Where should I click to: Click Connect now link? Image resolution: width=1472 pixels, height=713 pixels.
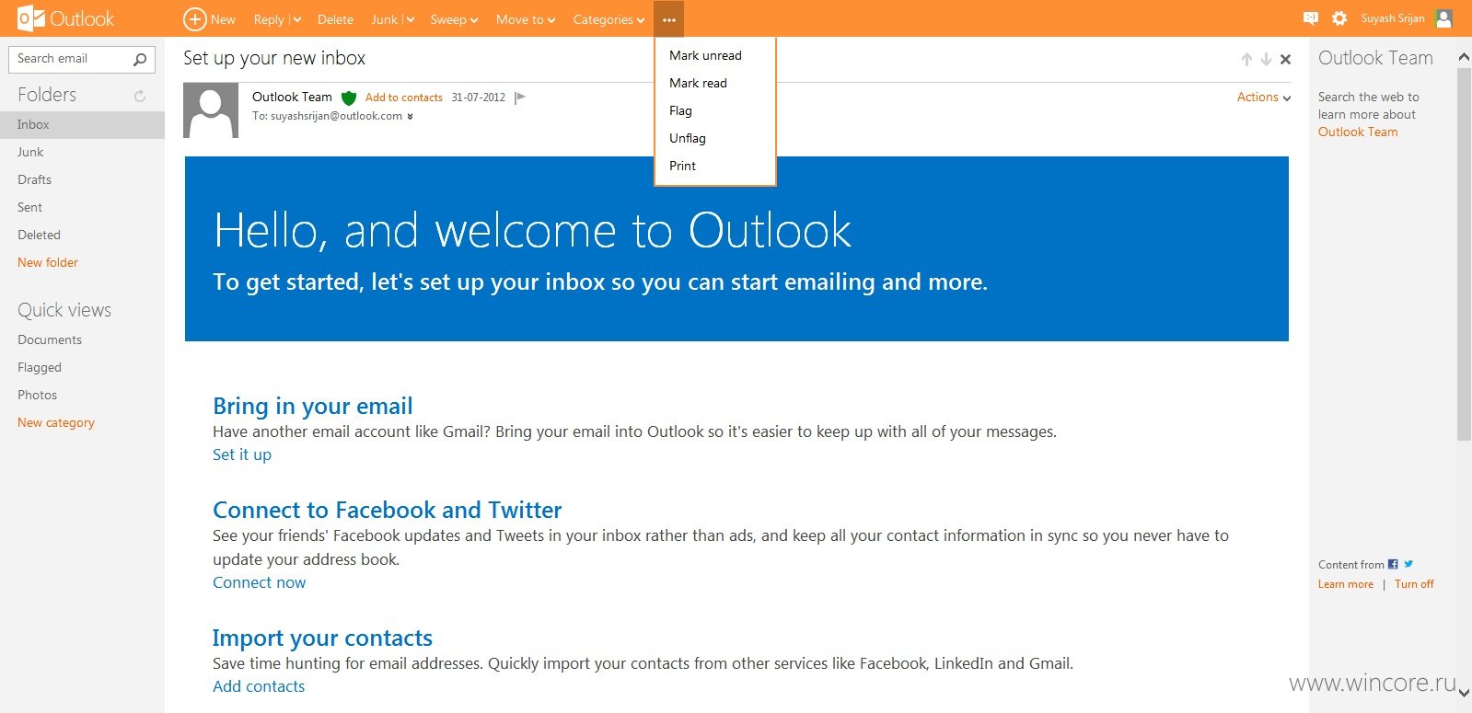259,582
